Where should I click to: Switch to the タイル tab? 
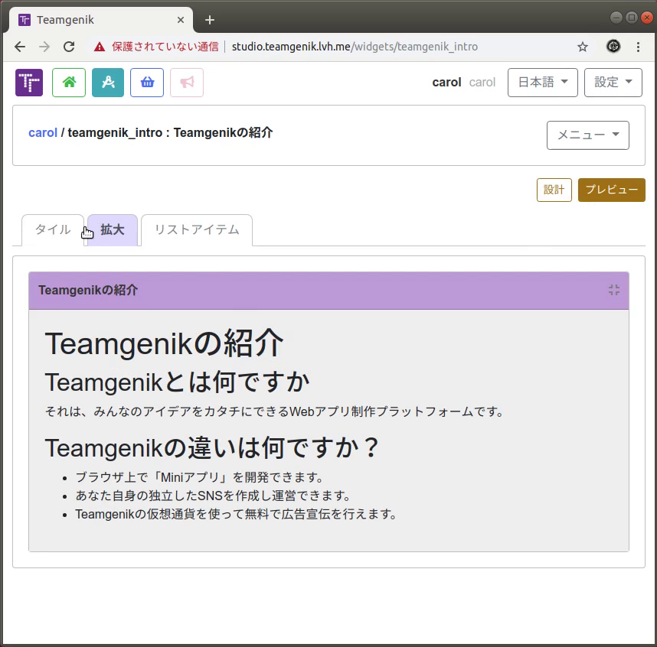click(53, 229)
